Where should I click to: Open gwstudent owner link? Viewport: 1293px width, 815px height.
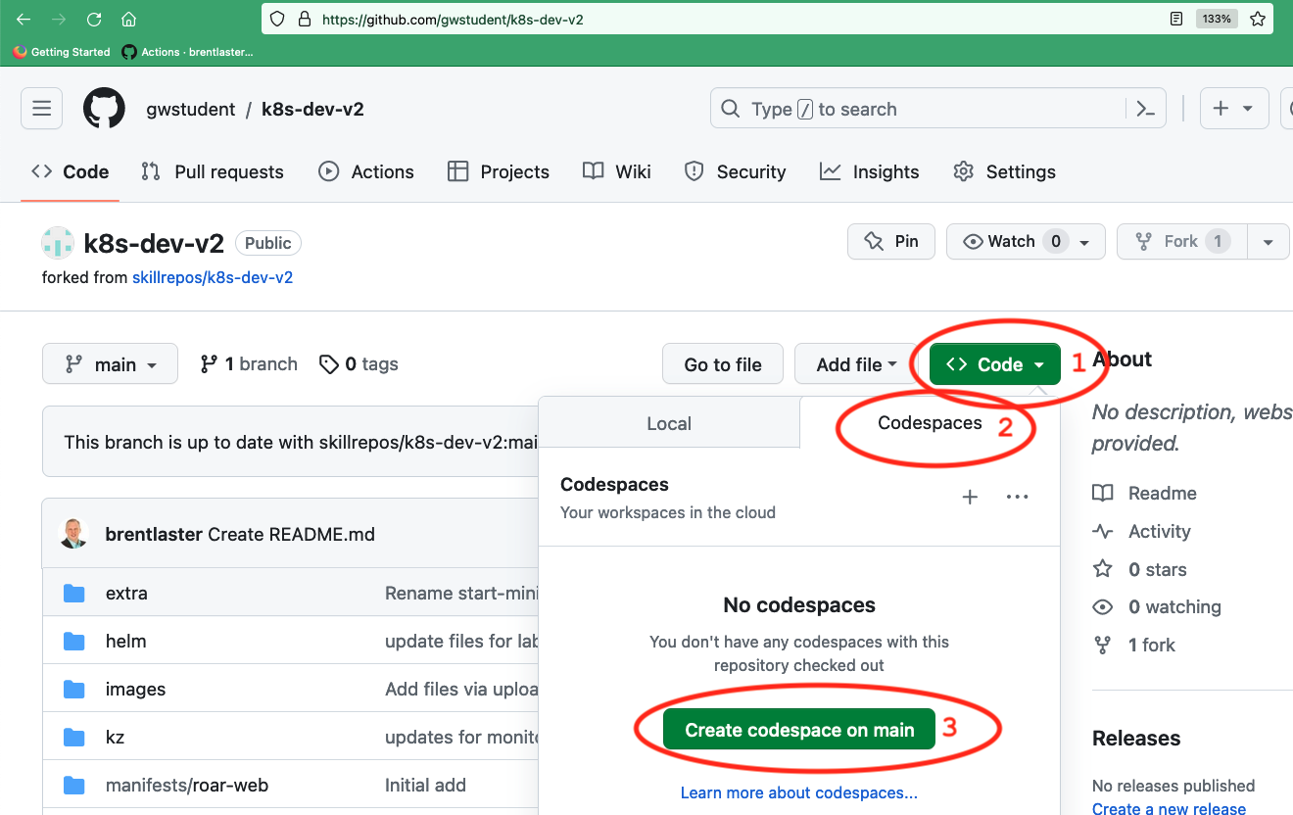click(191, 110)
